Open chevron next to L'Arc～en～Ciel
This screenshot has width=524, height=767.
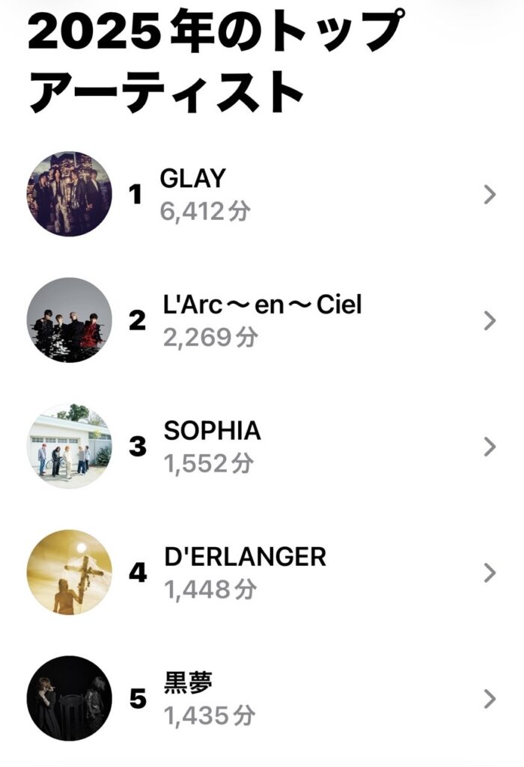pos(490,321)
